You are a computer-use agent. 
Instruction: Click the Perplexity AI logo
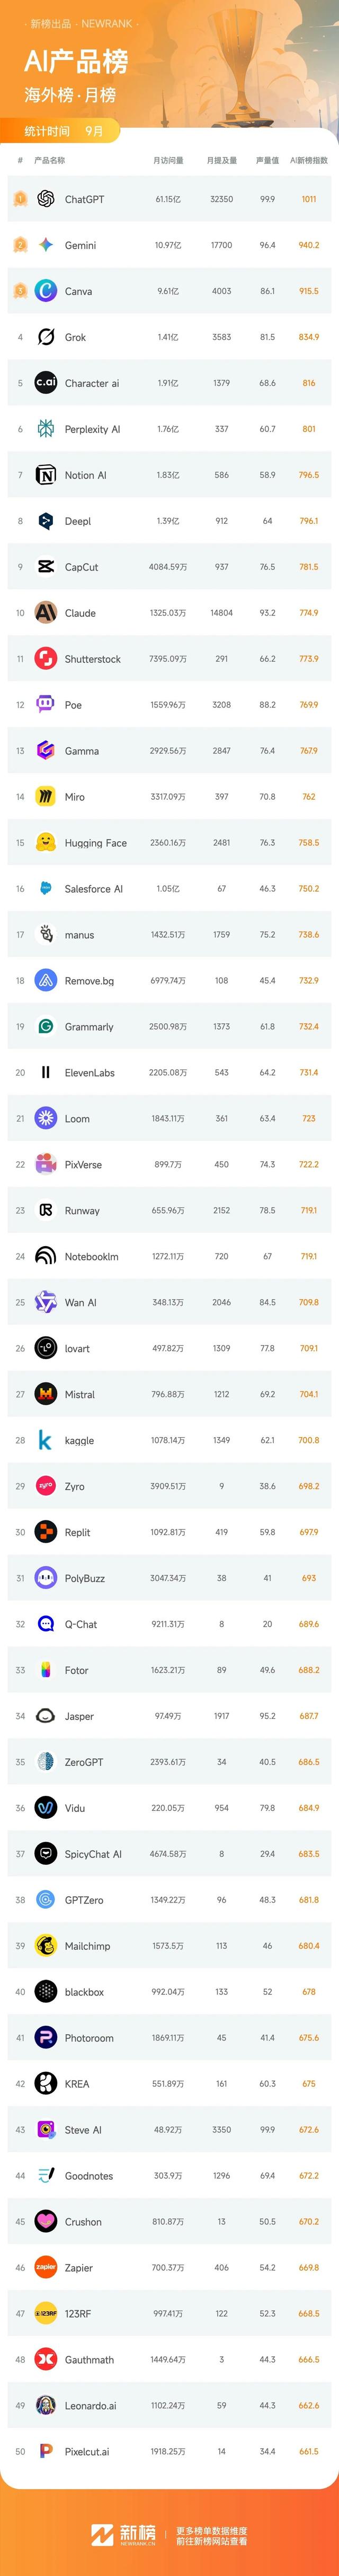[46, 429]
